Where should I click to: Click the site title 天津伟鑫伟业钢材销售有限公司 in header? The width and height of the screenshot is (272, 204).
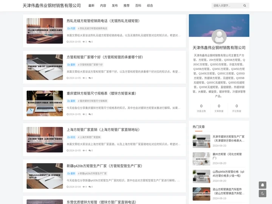[52, 6]
